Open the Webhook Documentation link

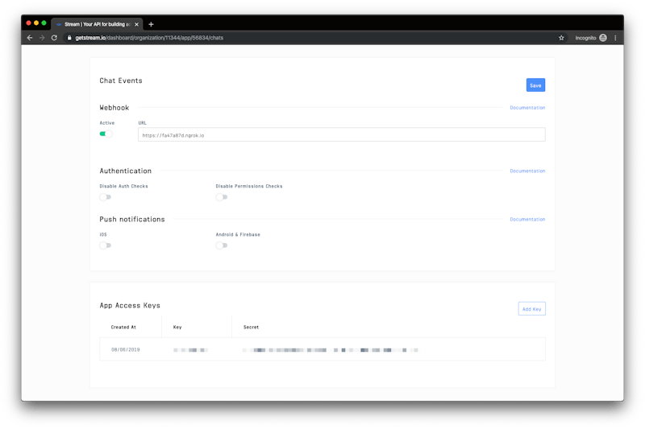(x=527, y=108)
